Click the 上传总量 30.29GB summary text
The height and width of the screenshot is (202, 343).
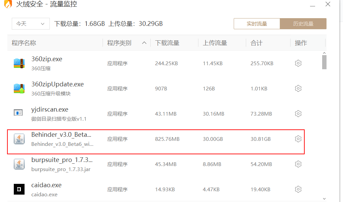(x=136, y=24)
